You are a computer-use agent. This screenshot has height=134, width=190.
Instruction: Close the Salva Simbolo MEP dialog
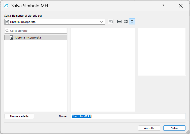pos(181,6)
